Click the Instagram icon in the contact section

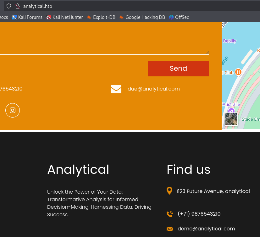pos(13,110)
